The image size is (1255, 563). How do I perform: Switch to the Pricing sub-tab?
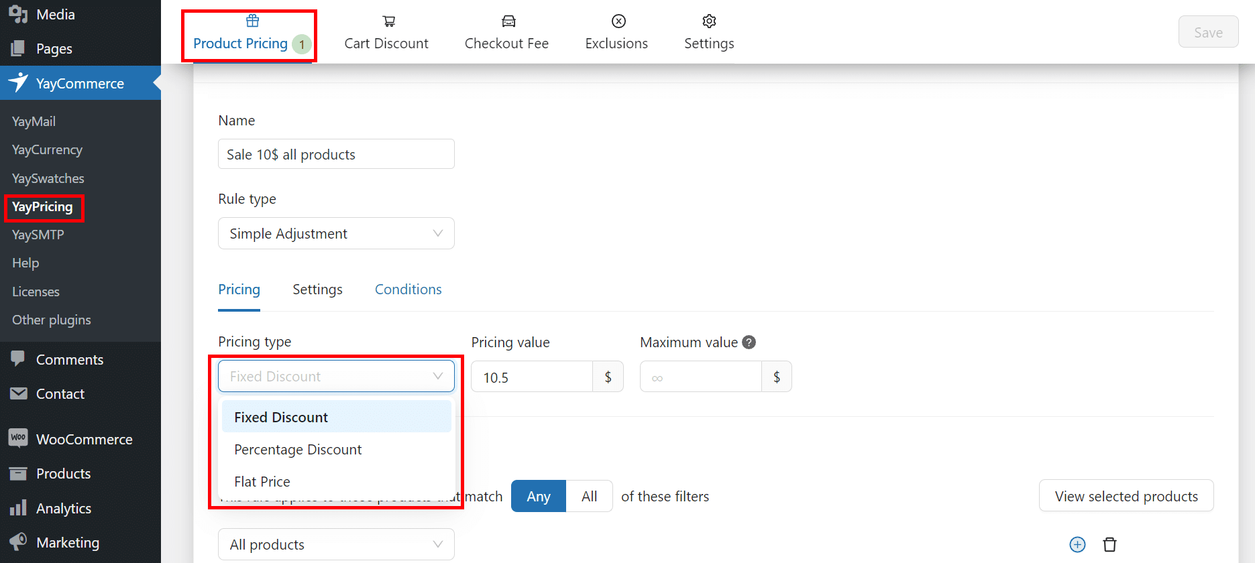[x=239, y=290]
